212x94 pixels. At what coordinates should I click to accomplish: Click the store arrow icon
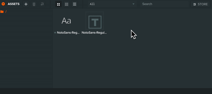194,4
